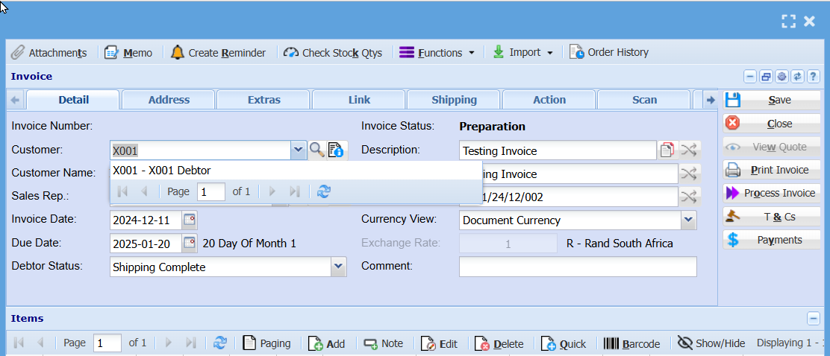The height and width of the screenshot is (356, 830).
Task: Click the refresh icon in Invoice header
Action: (x=798, y=77)
